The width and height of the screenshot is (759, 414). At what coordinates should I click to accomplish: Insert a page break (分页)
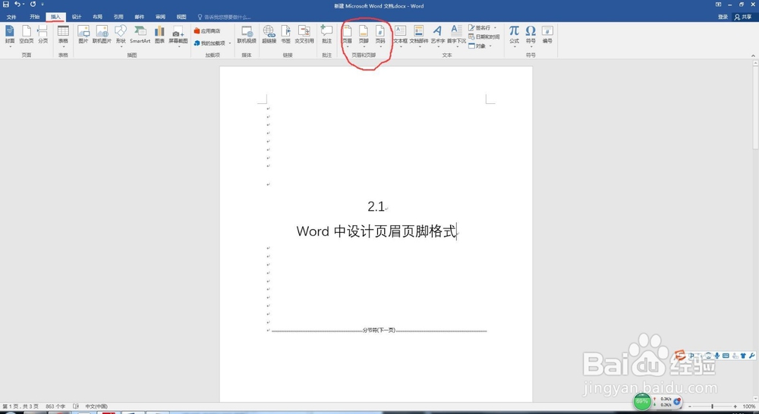[43, 35]
